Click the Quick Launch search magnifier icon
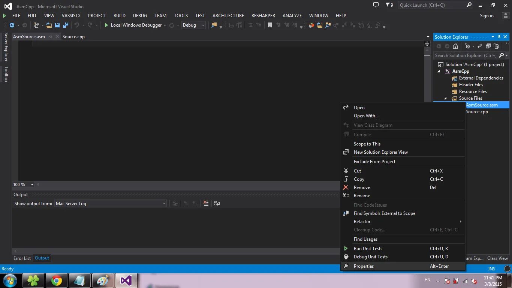The image size is (512, 288). 469,5
